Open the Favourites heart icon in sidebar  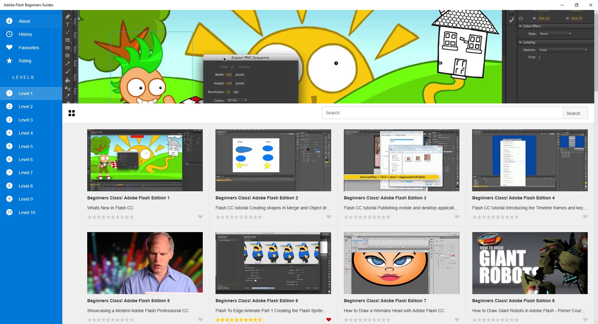(x=9, y=47)
